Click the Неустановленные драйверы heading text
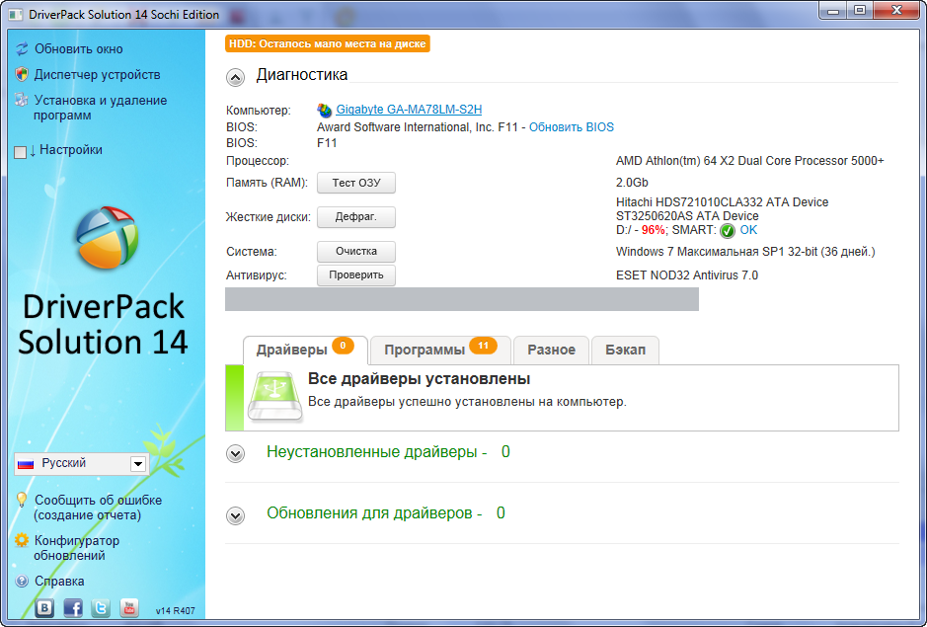This screenshot has height=627, width=927. click(376, 452)
